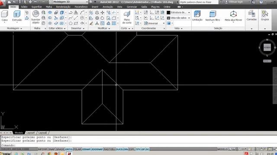This screenshot has width=277, height=155.
Task: Expand the Editar sólidos panel
Action: (x=57, y=28)
